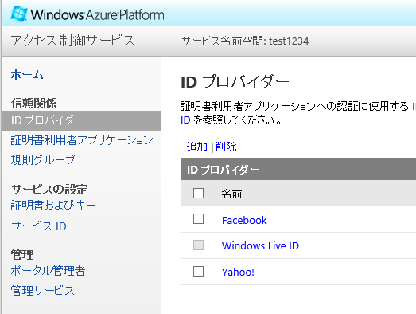Click the blue ID link in description

(185, 120)
